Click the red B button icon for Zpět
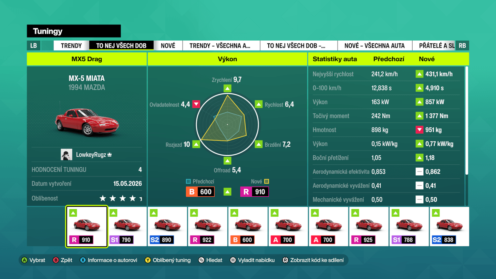The width and height of the screenshot is (496, 279). pyautogui.click(x=55, y=260)
